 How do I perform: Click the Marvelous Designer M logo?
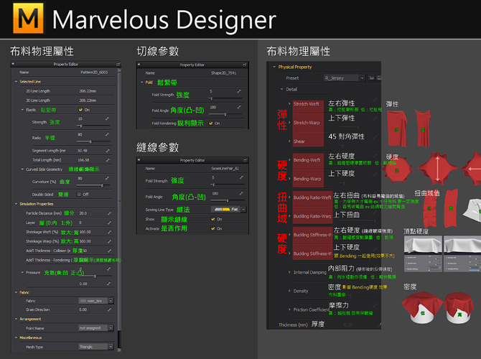(x=28, y=19)
